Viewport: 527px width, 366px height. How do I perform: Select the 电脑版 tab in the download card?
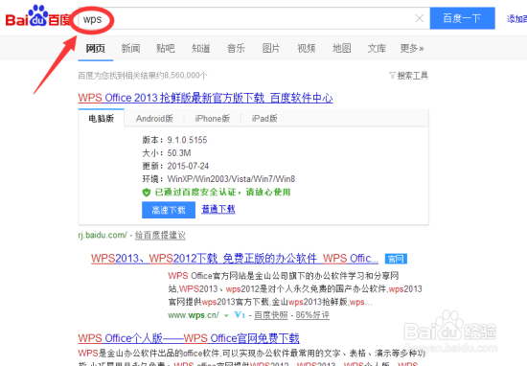(x=102, y=118)
